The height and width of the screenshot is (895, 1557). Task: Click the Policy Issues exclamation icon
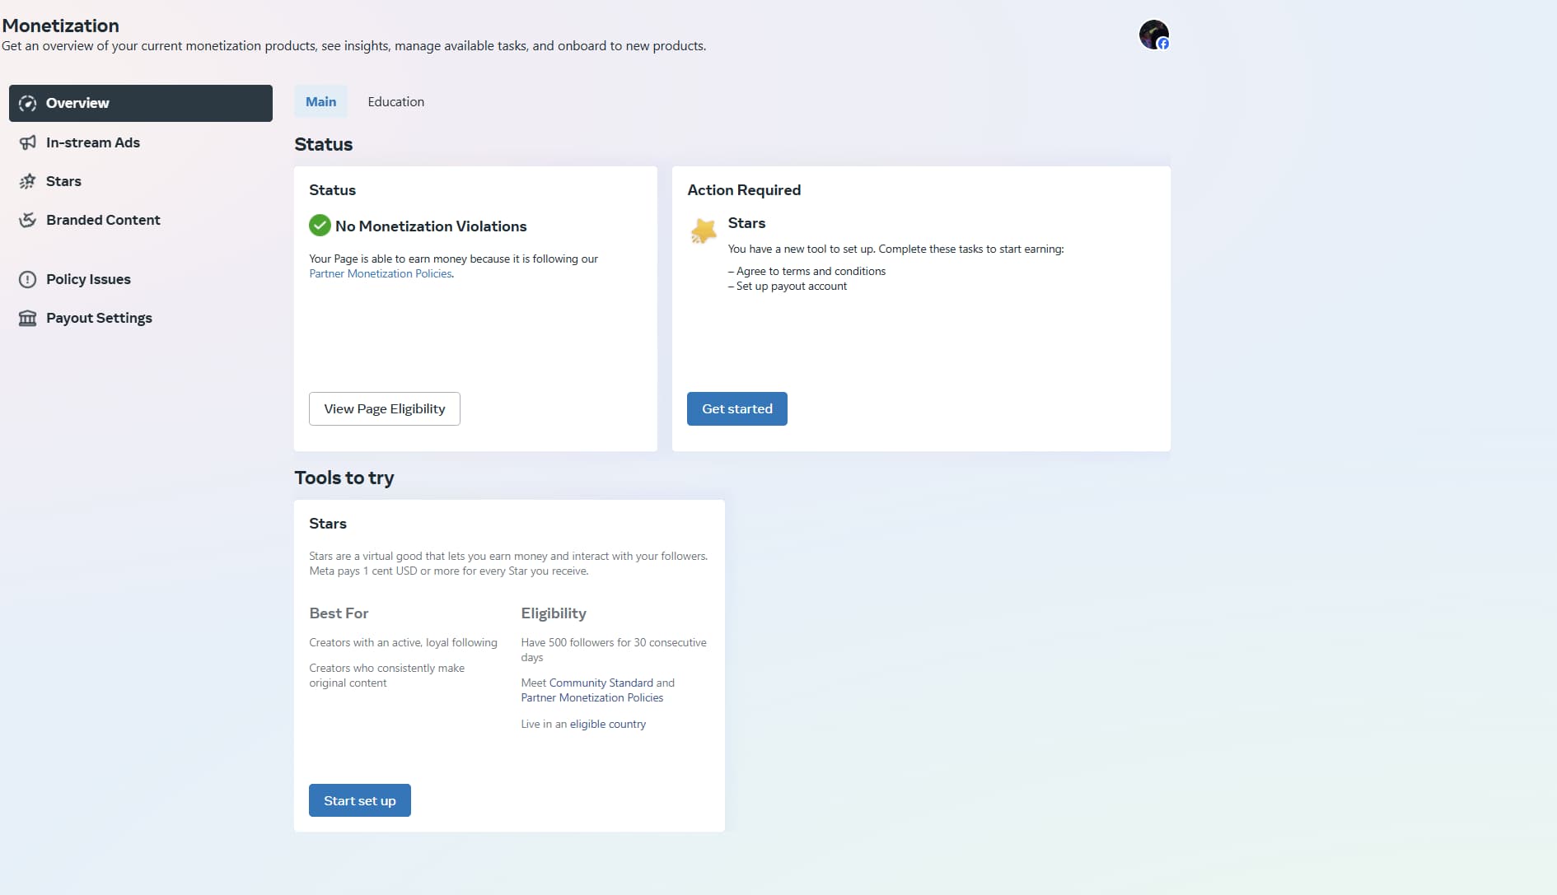pyautogui.click(x=27, y=279)
